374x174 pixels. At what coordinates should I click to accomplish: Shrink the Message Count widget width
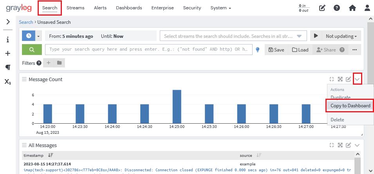(332, 79)
